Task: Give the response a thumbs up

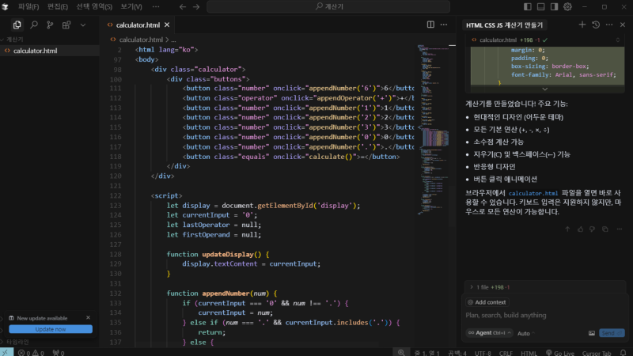Action: coord(580,229)
